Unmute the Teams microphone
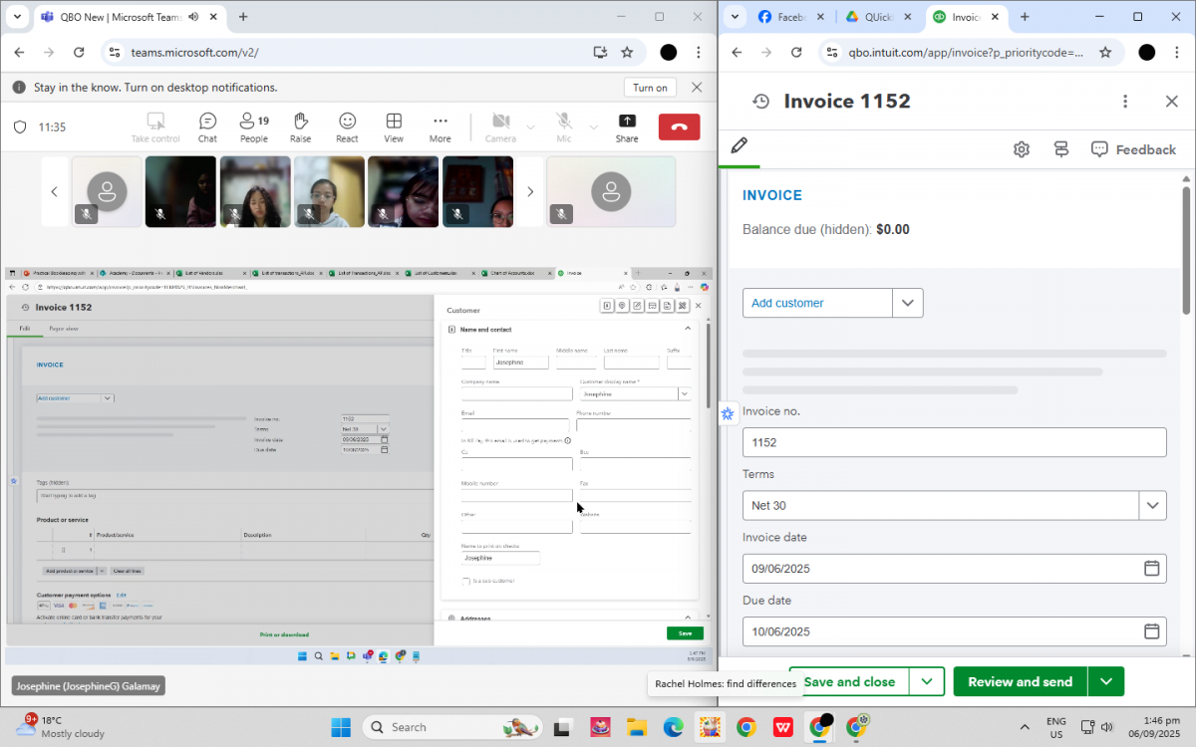1196x747 pixels. tap(564, 127)
